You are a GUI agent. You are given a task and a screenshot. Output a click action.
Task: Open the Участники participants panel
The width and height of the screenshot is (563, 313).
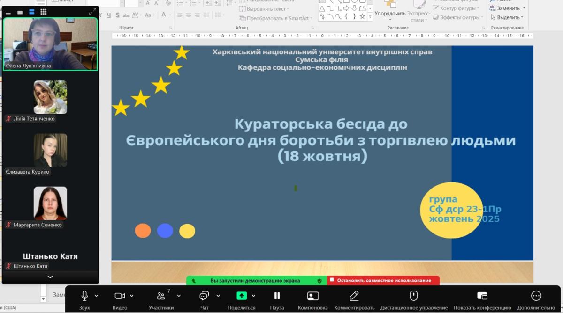(x=161, y=296)
